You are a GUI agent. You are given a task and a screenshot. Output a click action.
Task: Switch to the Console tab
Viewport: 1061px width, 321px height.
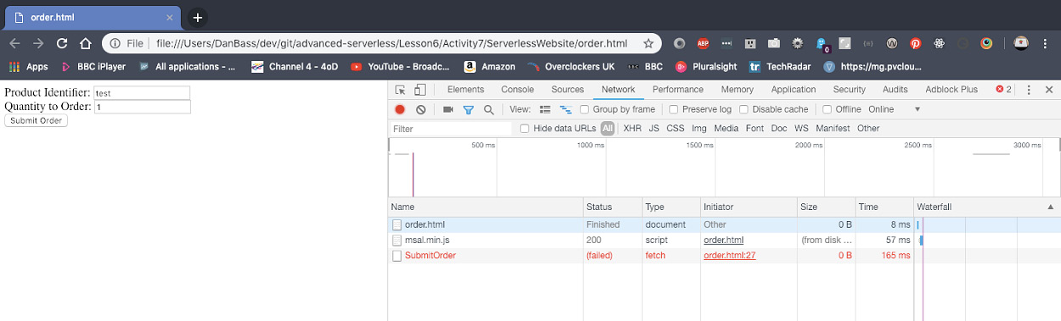pyautogui.click(x=518, y=90)
